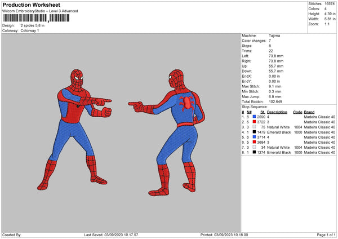
Task: Click the "Description" column header
Action: click(x=277, y=112)
